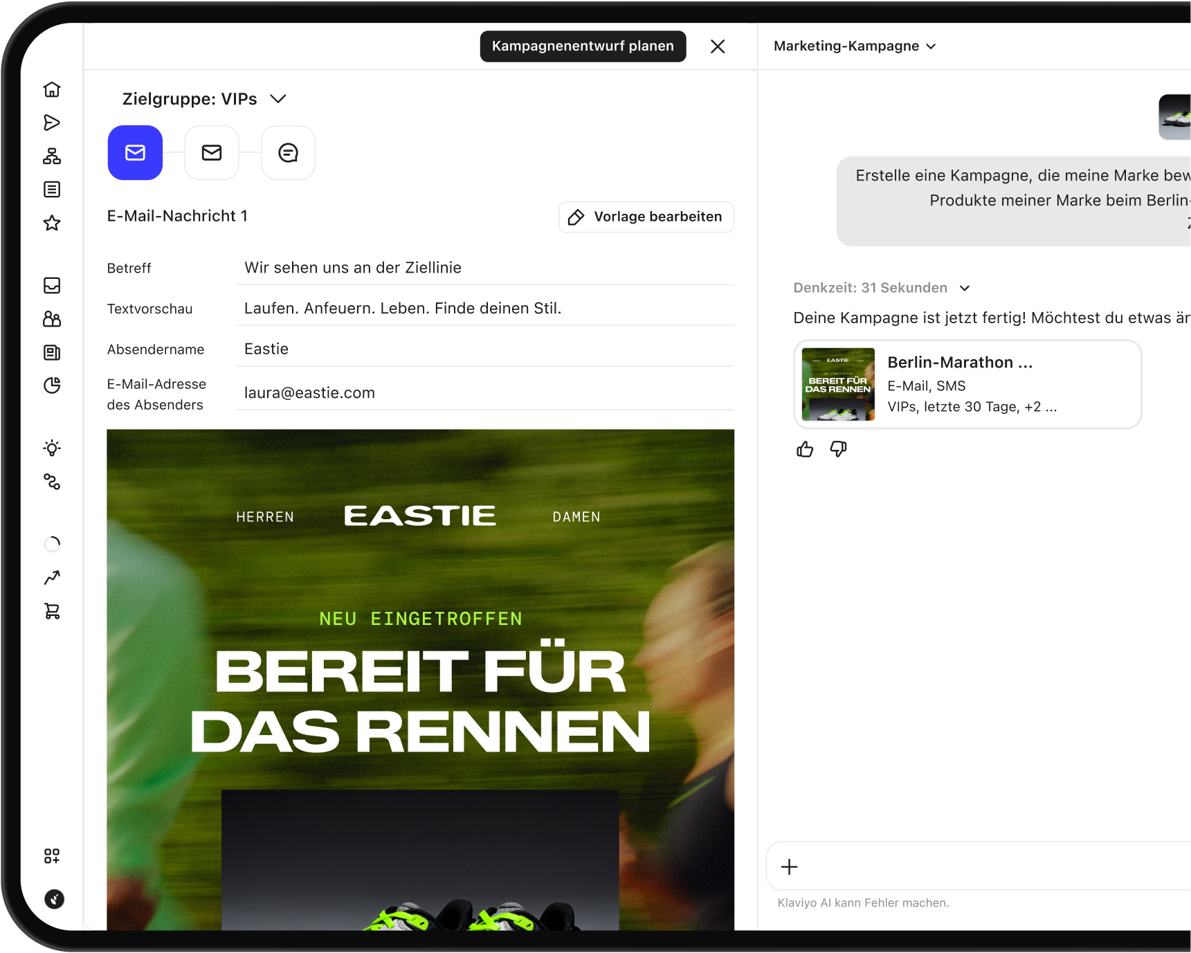Open the pie chart analytics icon
1191x953 pixels.
pyautogui.click(x=52, y=385)
